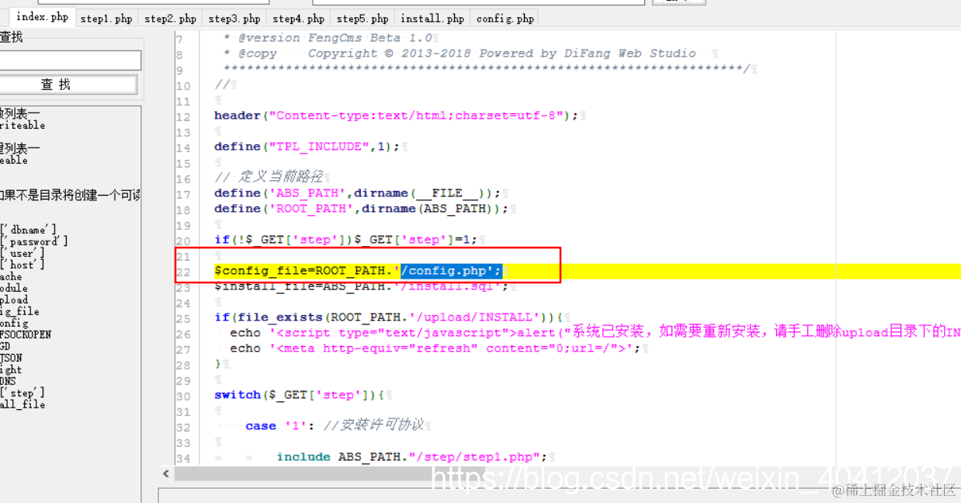961x503 pixels.
Task: Click the switch($_GET['step']) line
Action: coord(299,395)
